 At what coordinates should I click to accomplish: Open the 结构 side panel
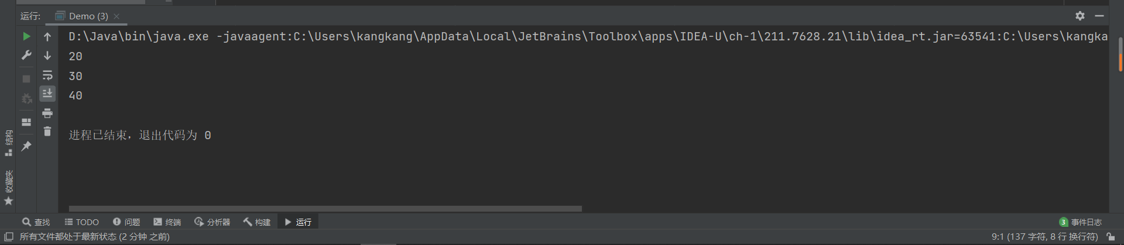click(x=9, y=143)
